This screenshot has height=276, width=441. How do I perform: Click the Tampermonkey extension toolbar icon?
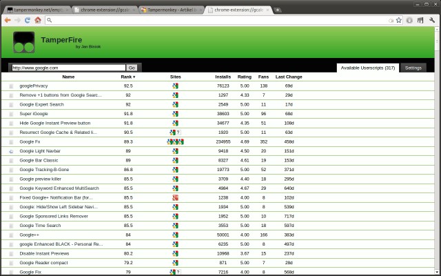click(x=420, y=20)
